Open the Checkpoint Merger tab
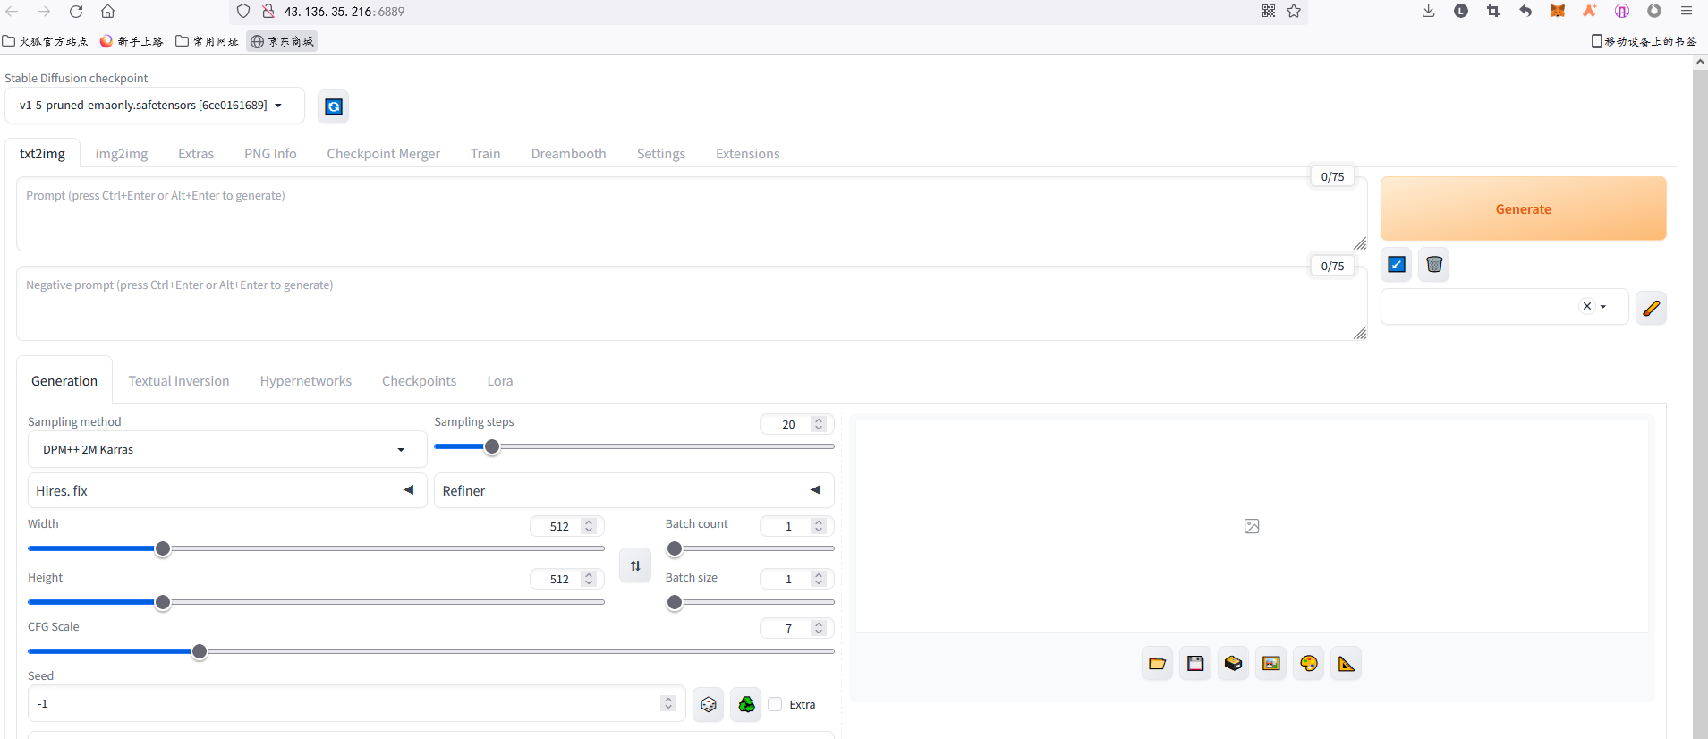 (x=384, y=154)
